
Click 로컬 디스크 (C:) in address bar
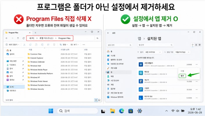point(46,38)
